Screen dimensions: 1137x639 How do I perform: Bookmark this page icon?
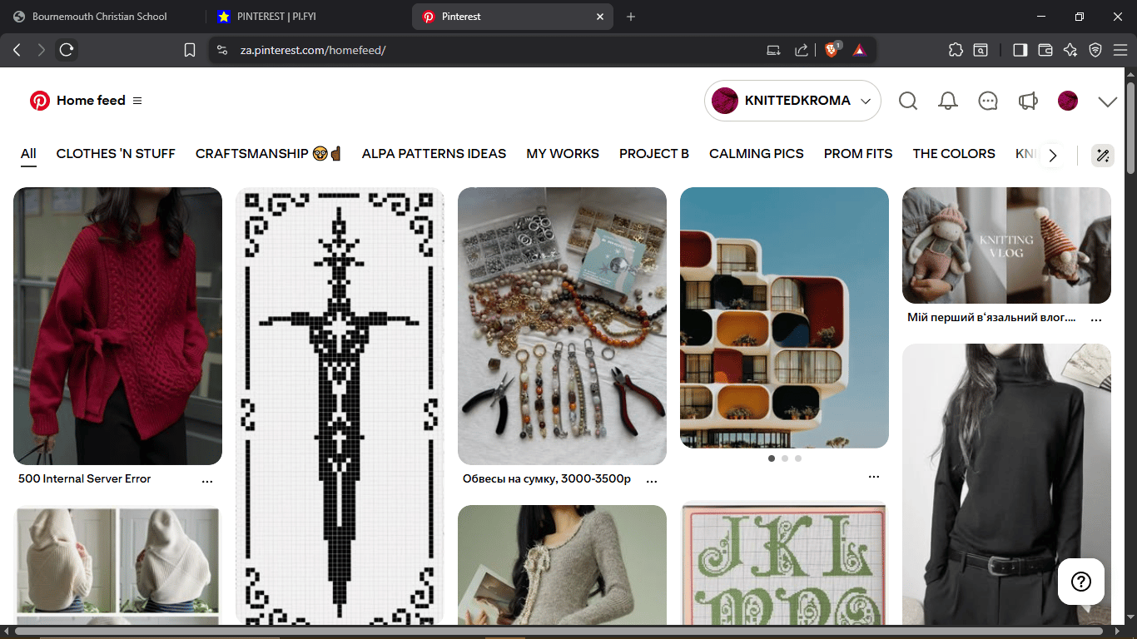click(190, 50)
